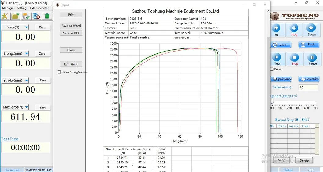Save the report as PDF
This screenshot has width=323, height=172.
(x=71, y=33)
